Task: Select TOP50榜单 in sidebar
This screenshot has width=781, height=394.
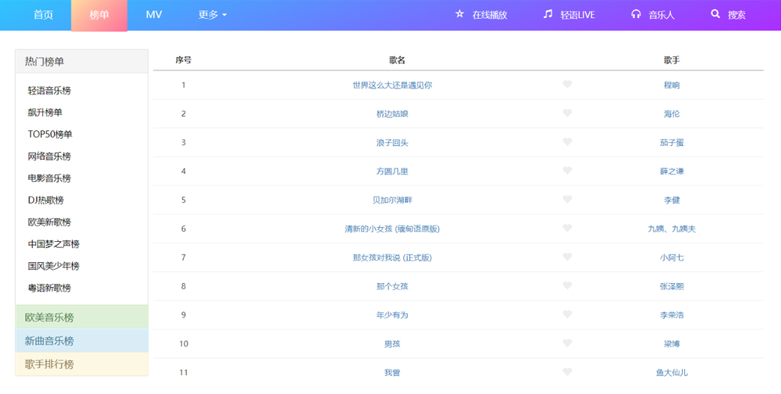Action: (x=49, y=134)
